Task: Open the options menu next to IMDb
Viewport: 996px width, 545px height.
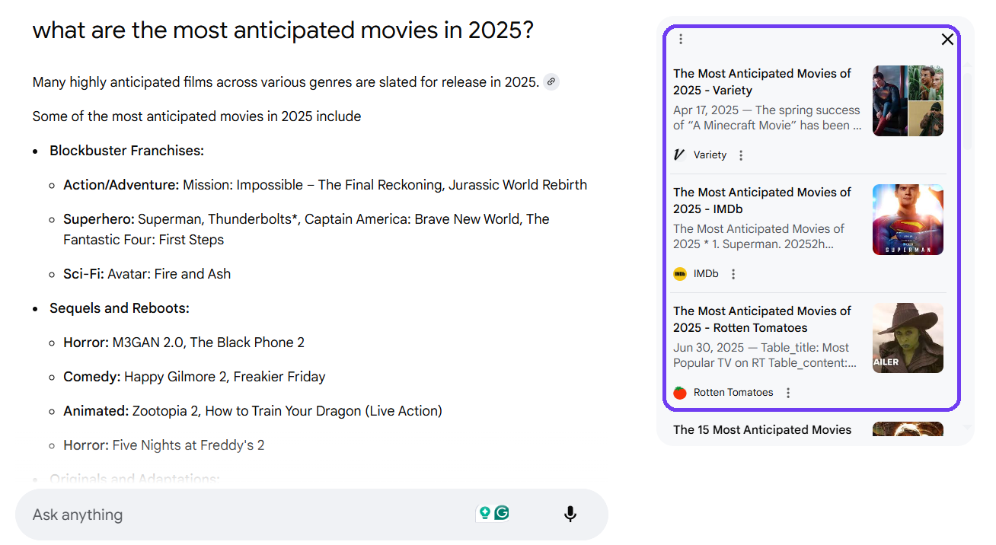Action: (733, 274)
